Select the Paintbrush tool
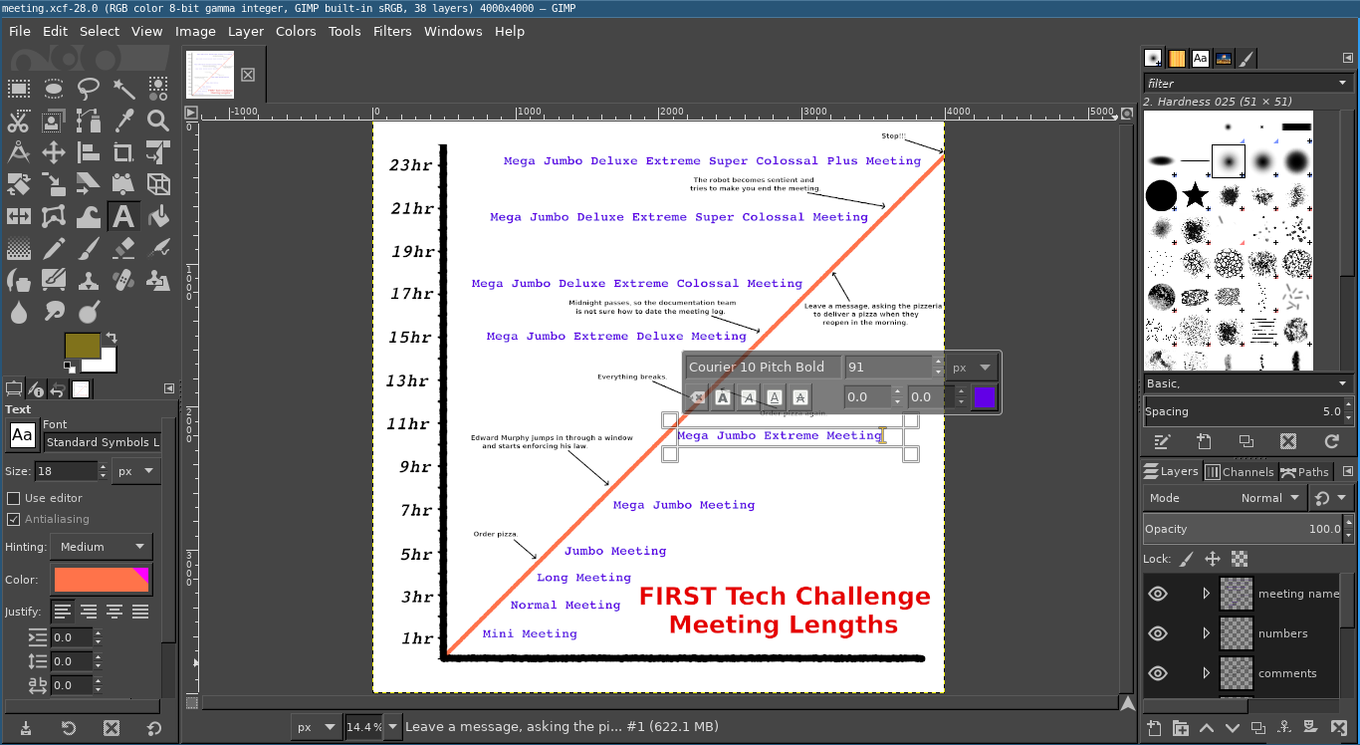Screen dimensions: 1360x745 [89, 248]
